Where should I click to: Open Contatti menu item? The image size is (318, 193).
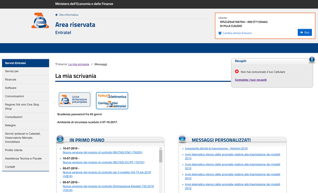pyautogui.click(x=26, y=167)
